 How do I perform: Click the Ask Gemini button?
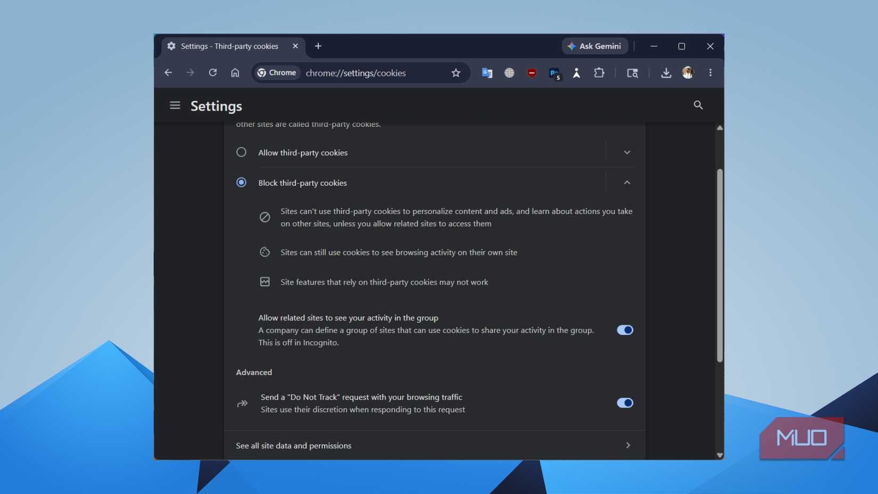tap(595, 46)
